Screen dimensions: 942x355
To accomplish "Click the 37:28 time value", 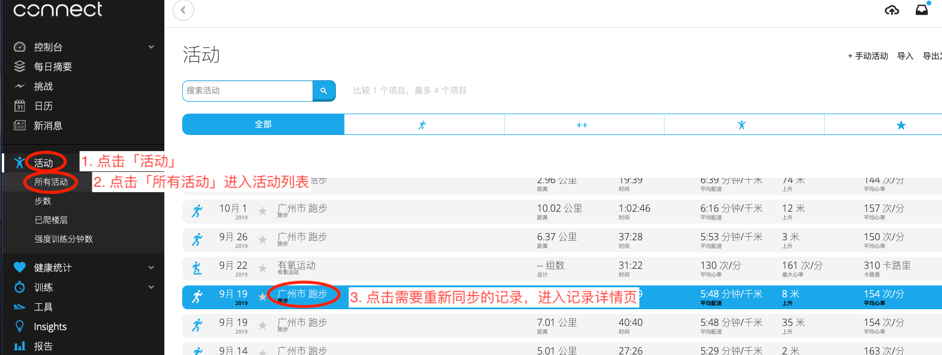I will click(631, 237).
